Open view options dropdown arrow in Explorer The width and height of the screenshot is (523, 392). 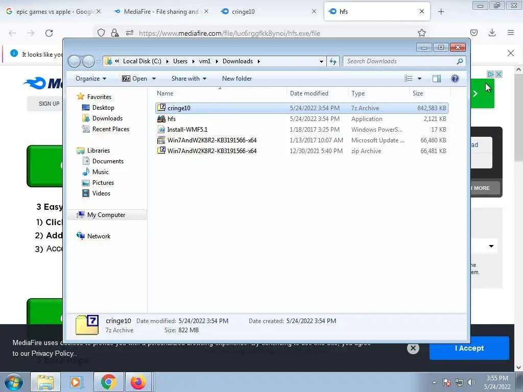pyautogui.click(x=419, y=79)
